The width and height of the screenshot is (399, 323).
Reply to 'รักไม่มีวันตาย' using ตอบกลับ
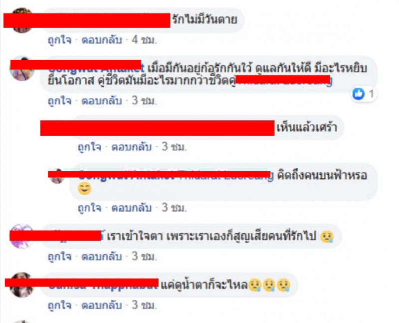pyautogui.click(x=102, y=40)
